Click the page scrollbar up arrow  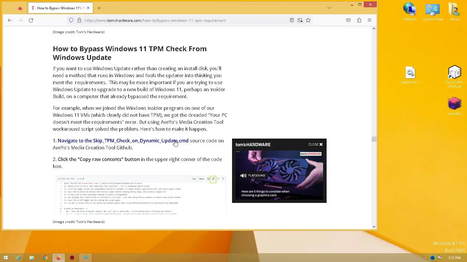coord(374,29)
